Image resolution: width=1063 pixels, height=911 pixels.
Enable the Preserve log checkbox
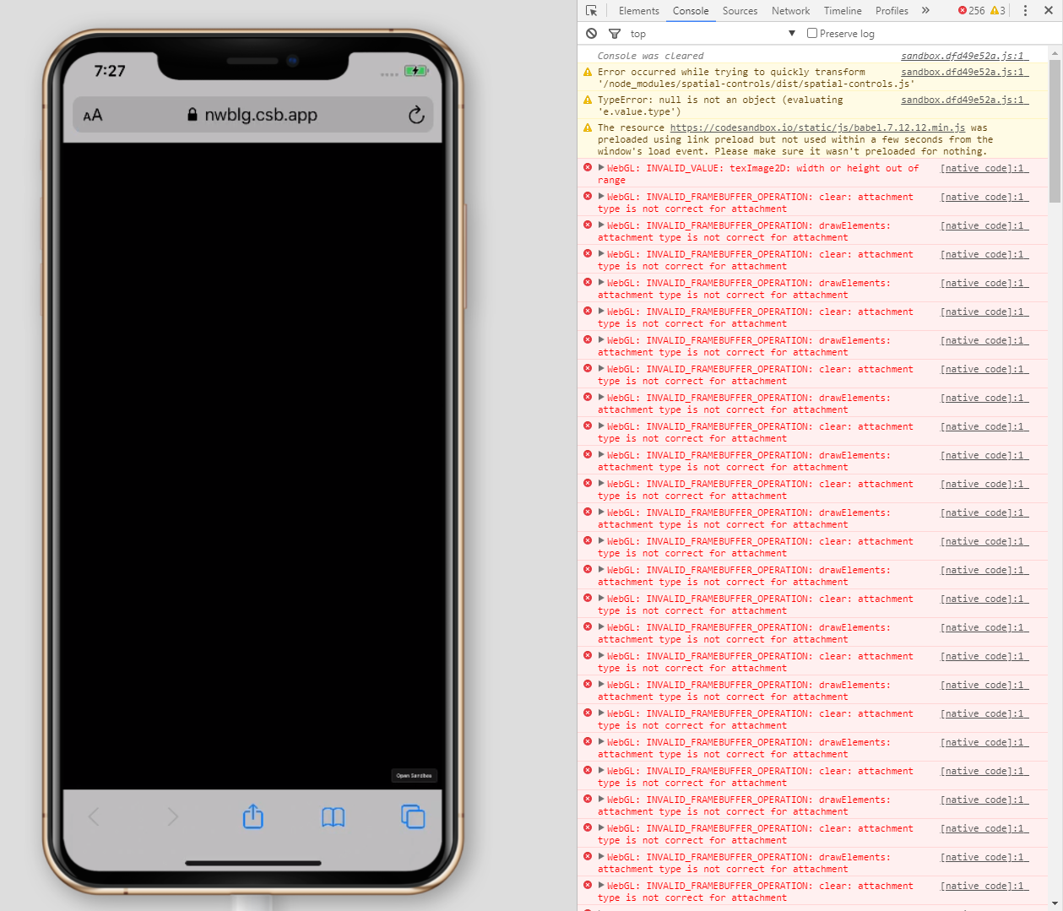tap(811, 33)
